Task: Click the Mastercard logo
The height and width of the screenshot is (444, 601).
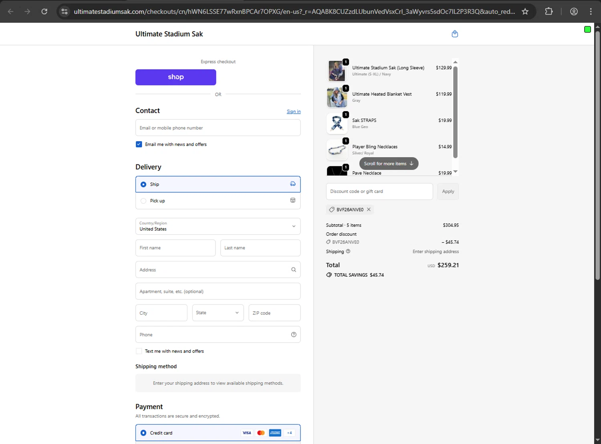Action: pos(261,433)
